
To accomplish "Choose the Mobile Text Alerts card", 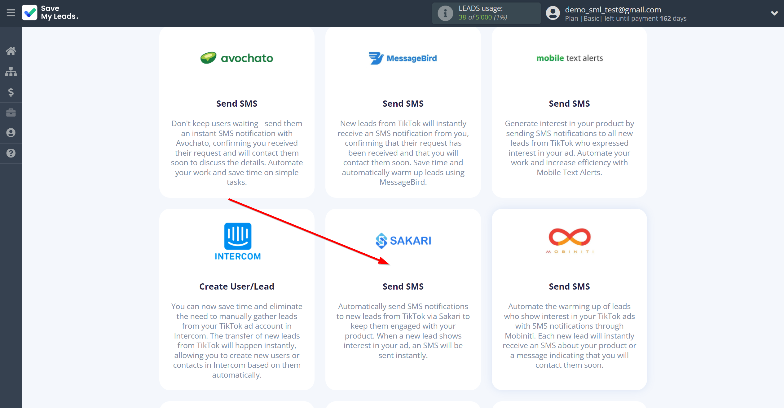I will [x=569, y=112].
